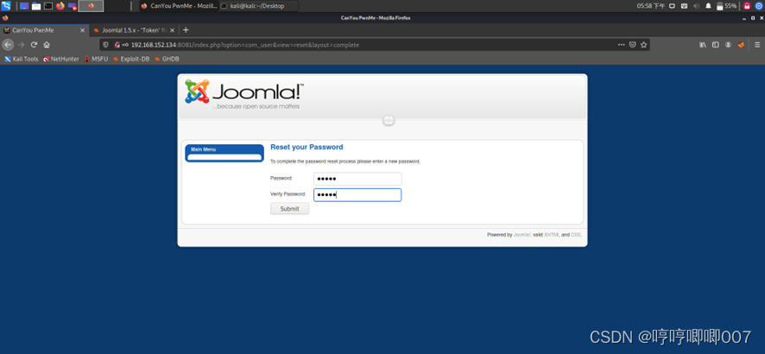Screen dimensions: 765x354
Task: Focus the Verify Password input field
Action: 357,195
